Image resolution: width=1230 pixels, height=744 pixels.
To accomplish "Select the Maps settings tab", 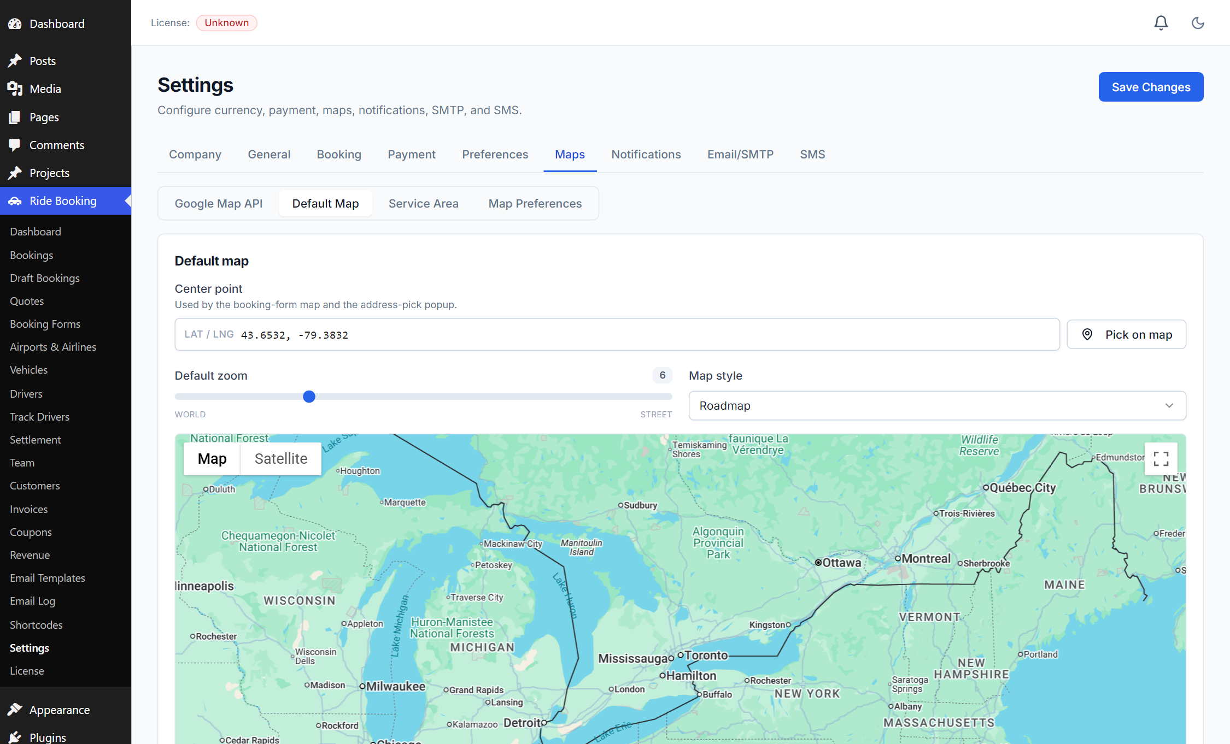I will 570,154.
